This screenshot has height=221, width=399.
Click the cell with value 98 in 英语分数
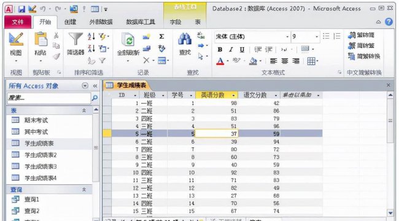[217, 103]
